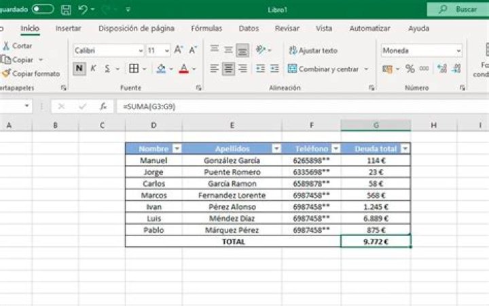
Task: Click the insert function fx icon
Action: coord(103,107)
